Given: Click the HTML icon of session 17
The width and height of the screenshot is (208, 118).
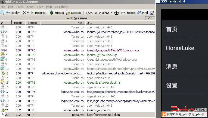Looking at the screenshot, I should click(3, 92).
